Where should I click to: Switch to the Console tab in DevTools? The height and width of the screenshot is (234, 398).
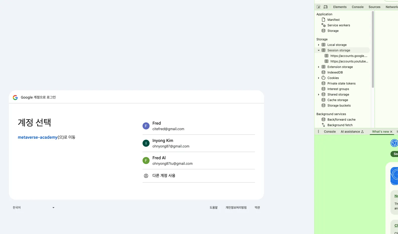[358, 7]
